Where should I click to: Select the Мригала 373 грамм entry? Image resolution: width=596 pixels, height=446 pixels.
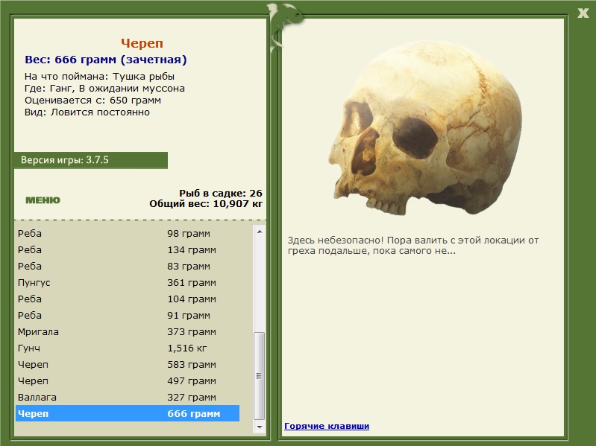click(127, 332)
